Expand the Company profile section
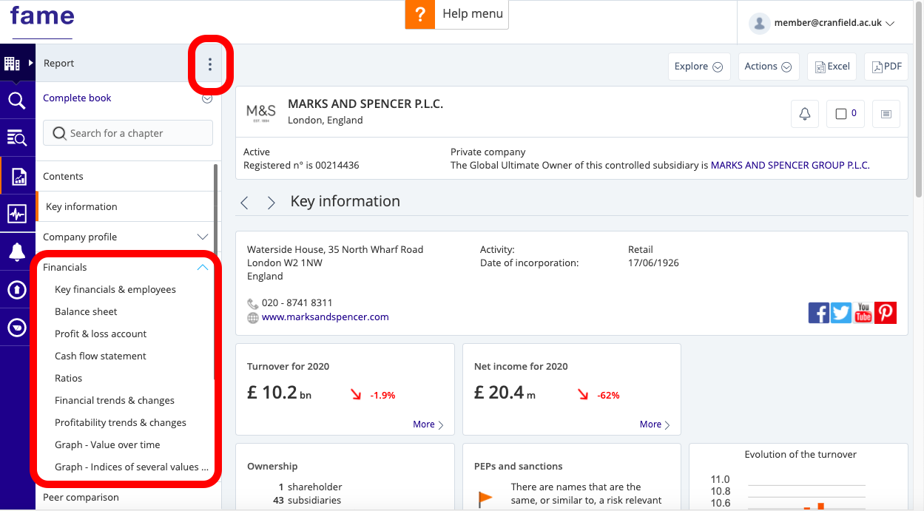Screen dimensions: 924x511 pyautogui.click(x=203, y=237)
